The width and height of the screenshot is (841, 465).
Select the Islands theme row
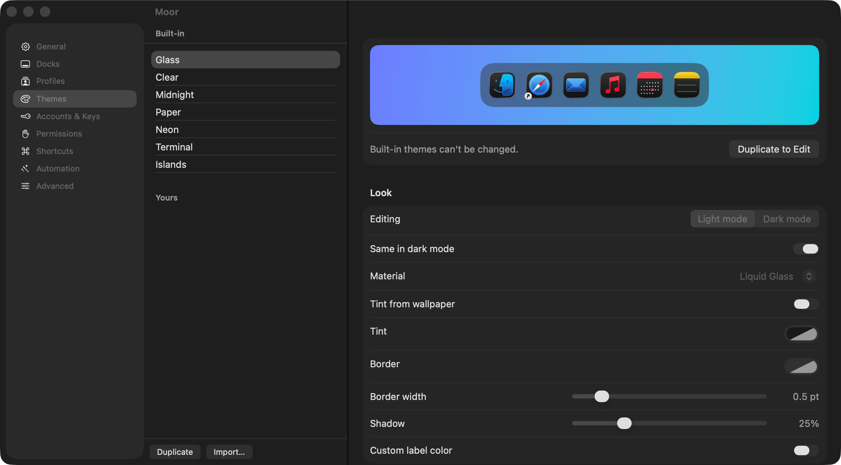tap(246, 165)
